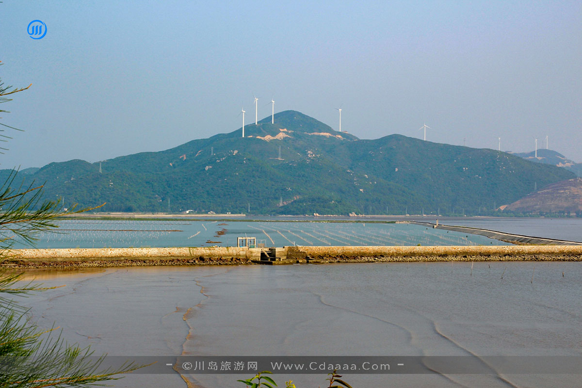Expand the small hut structure on the seawall
Viewport: 582px width, 388px height.
(246, 242)
